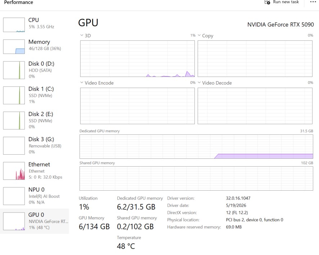
Task: Select GPU 0 NVIDIA GeForce sidebar item
Action: [35, 221]
